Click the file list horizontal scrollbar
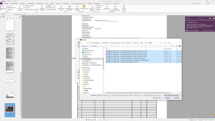The height and width of the screenshot is (121, 215). tap(138, 93)
